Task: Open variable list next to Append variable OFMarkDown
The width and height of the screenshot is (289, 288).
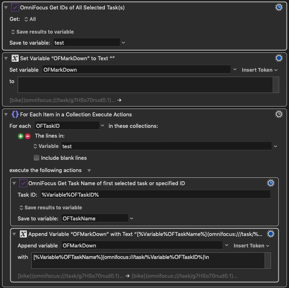Action: 227,245
